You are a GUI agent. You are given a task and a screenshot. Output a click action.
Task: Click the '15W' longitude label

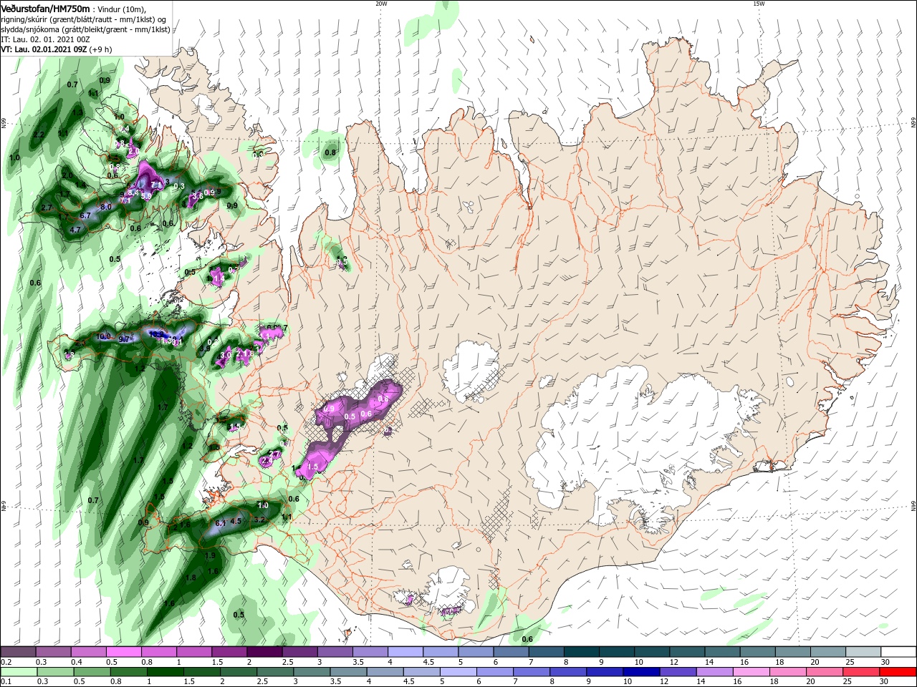point(759,4)
